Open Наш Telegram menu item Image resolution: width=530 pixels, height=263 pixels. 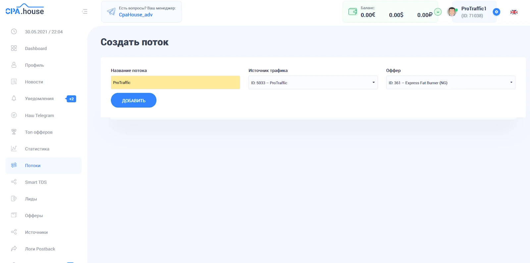coord(39,116)
